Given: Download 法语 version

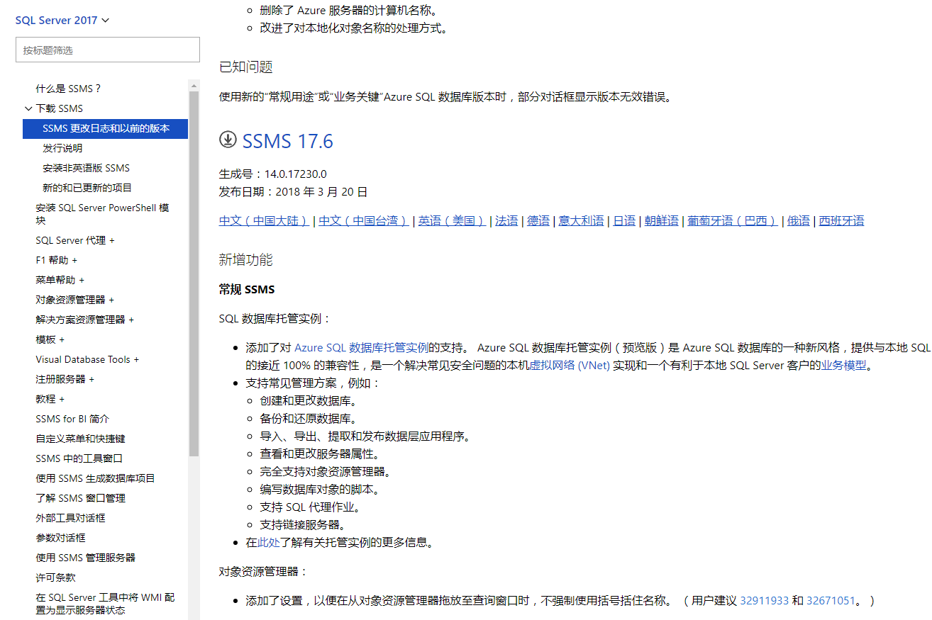Looking at the screenshot, I should [506, 220].
